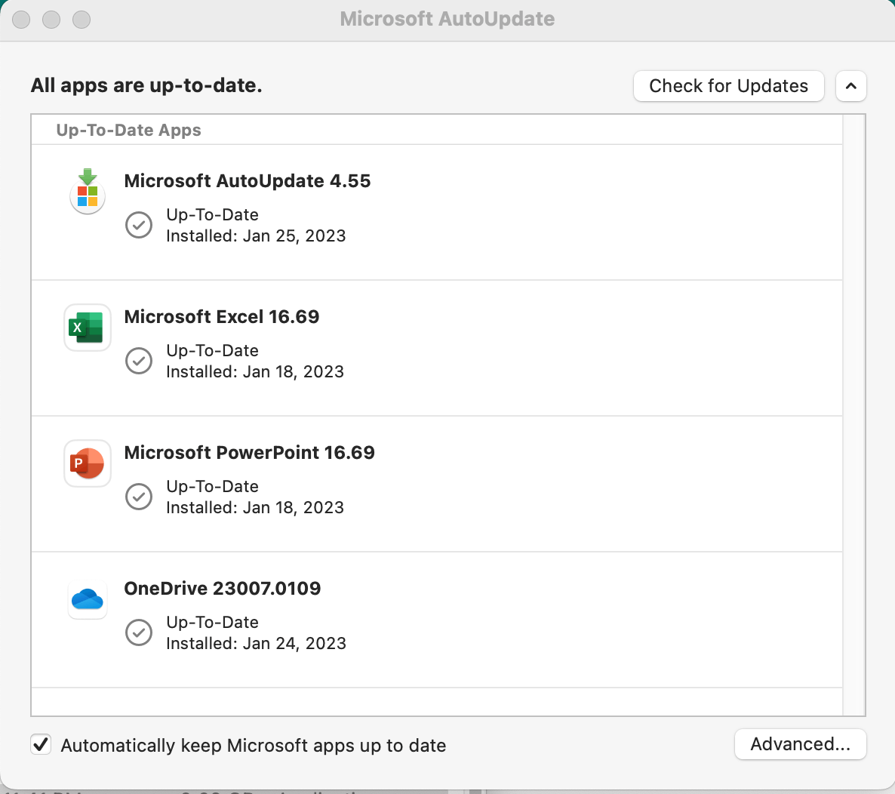Screen dimensions: 895x794
Task: Click the Microsoft Excel app icon
Action: [x=88, y=328]
